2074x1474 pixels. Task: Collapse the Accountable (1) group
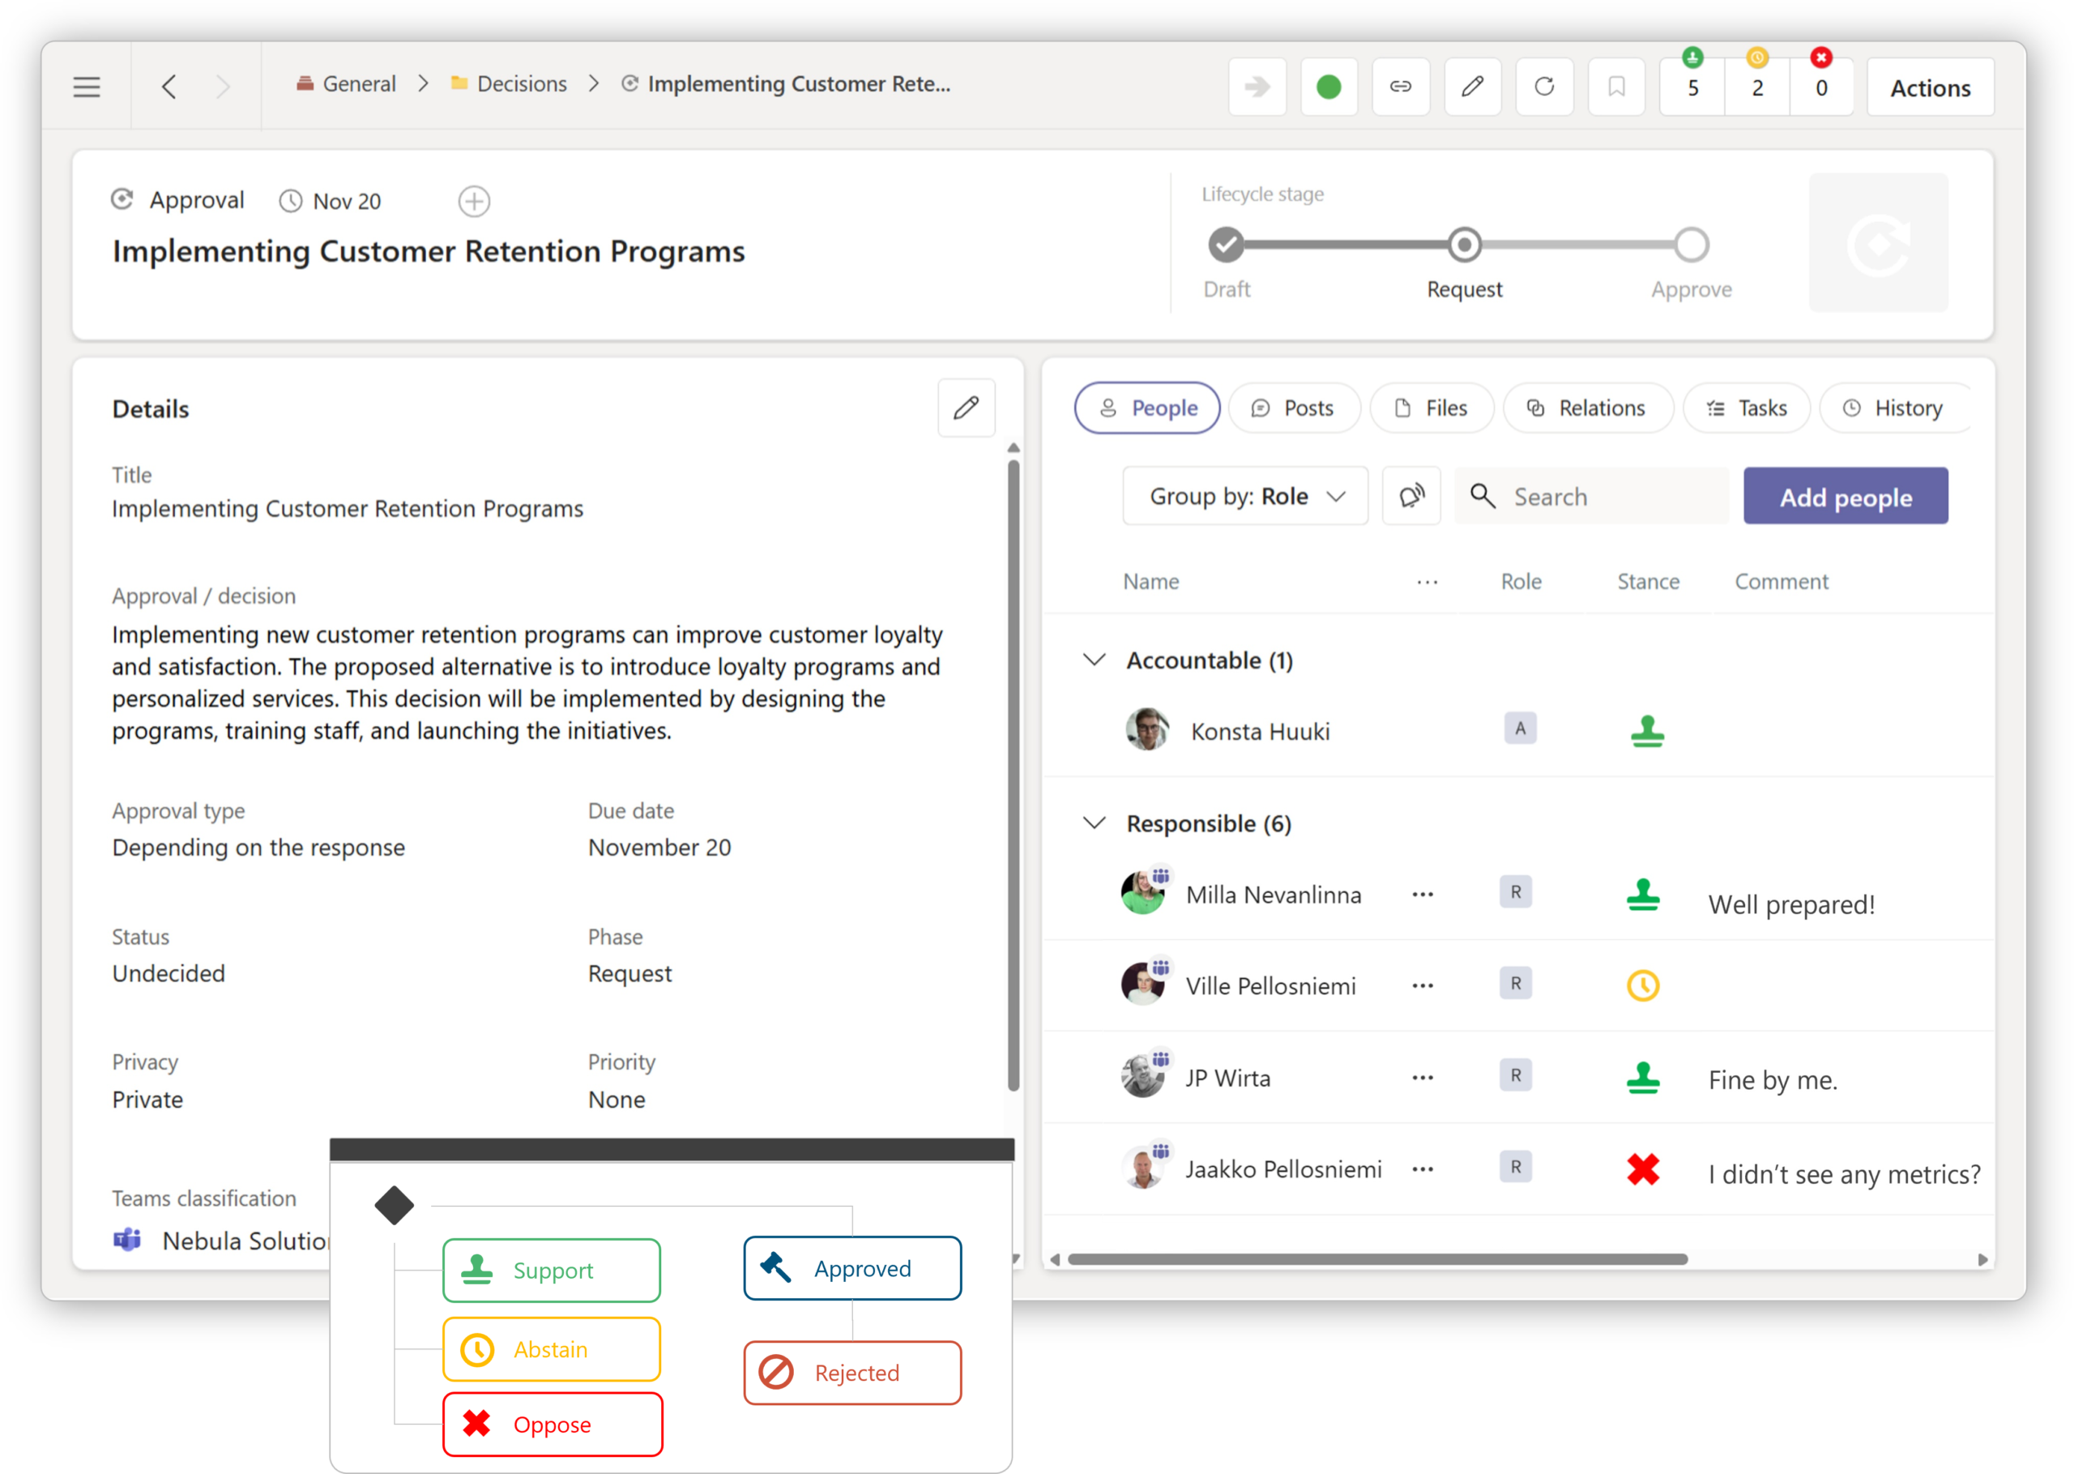1095,660
